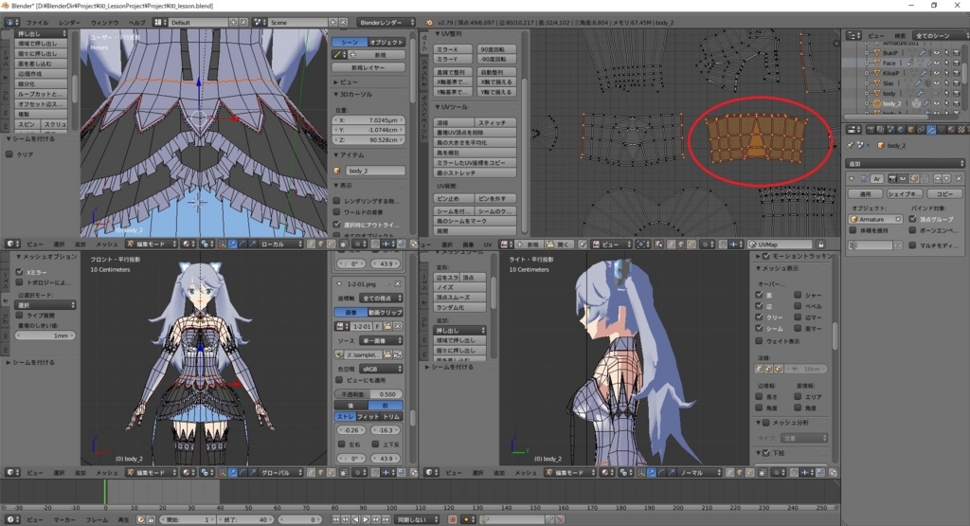
Task: Remove the Armature modifier X icon
Action: 959,178
